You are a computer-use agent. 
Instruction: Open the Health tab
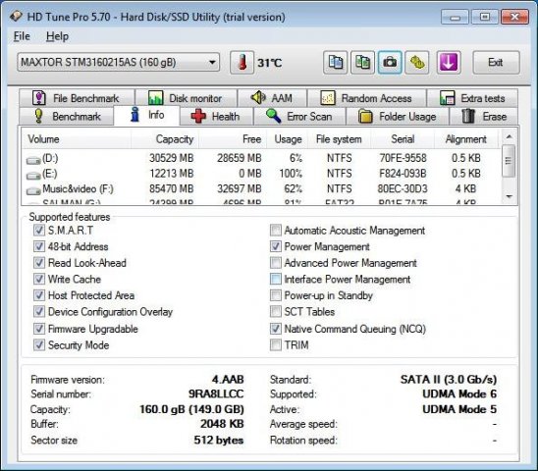point(217,117)
